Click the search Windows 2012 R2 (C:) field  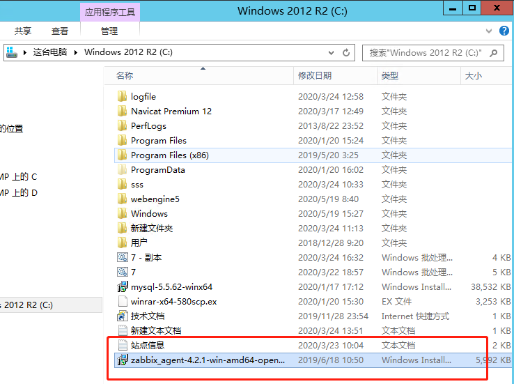[433, 53]
